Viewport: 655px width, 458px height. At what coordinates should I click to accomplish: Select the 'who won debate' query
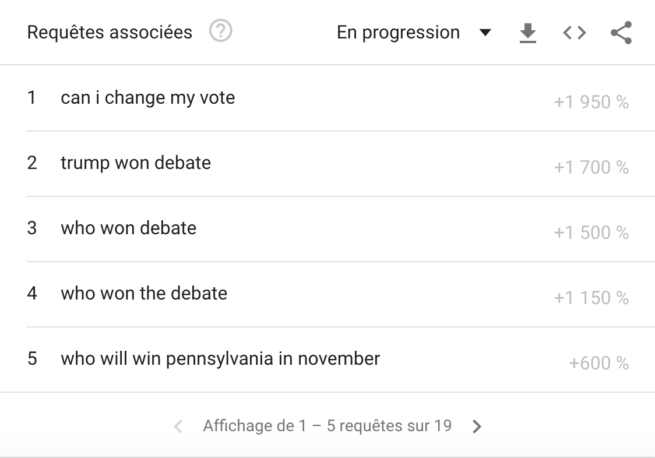coord(128,228)
